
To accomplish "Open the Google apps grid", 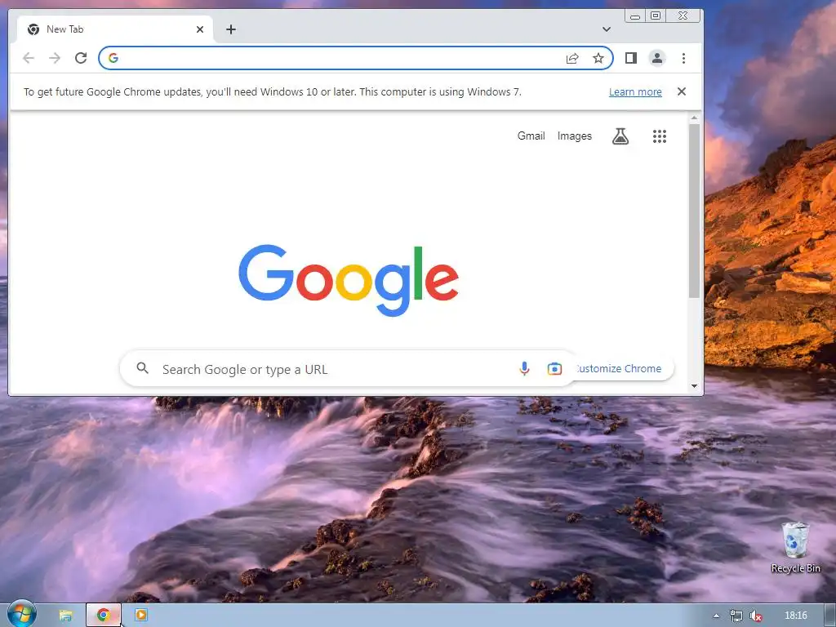I will 660,136.
